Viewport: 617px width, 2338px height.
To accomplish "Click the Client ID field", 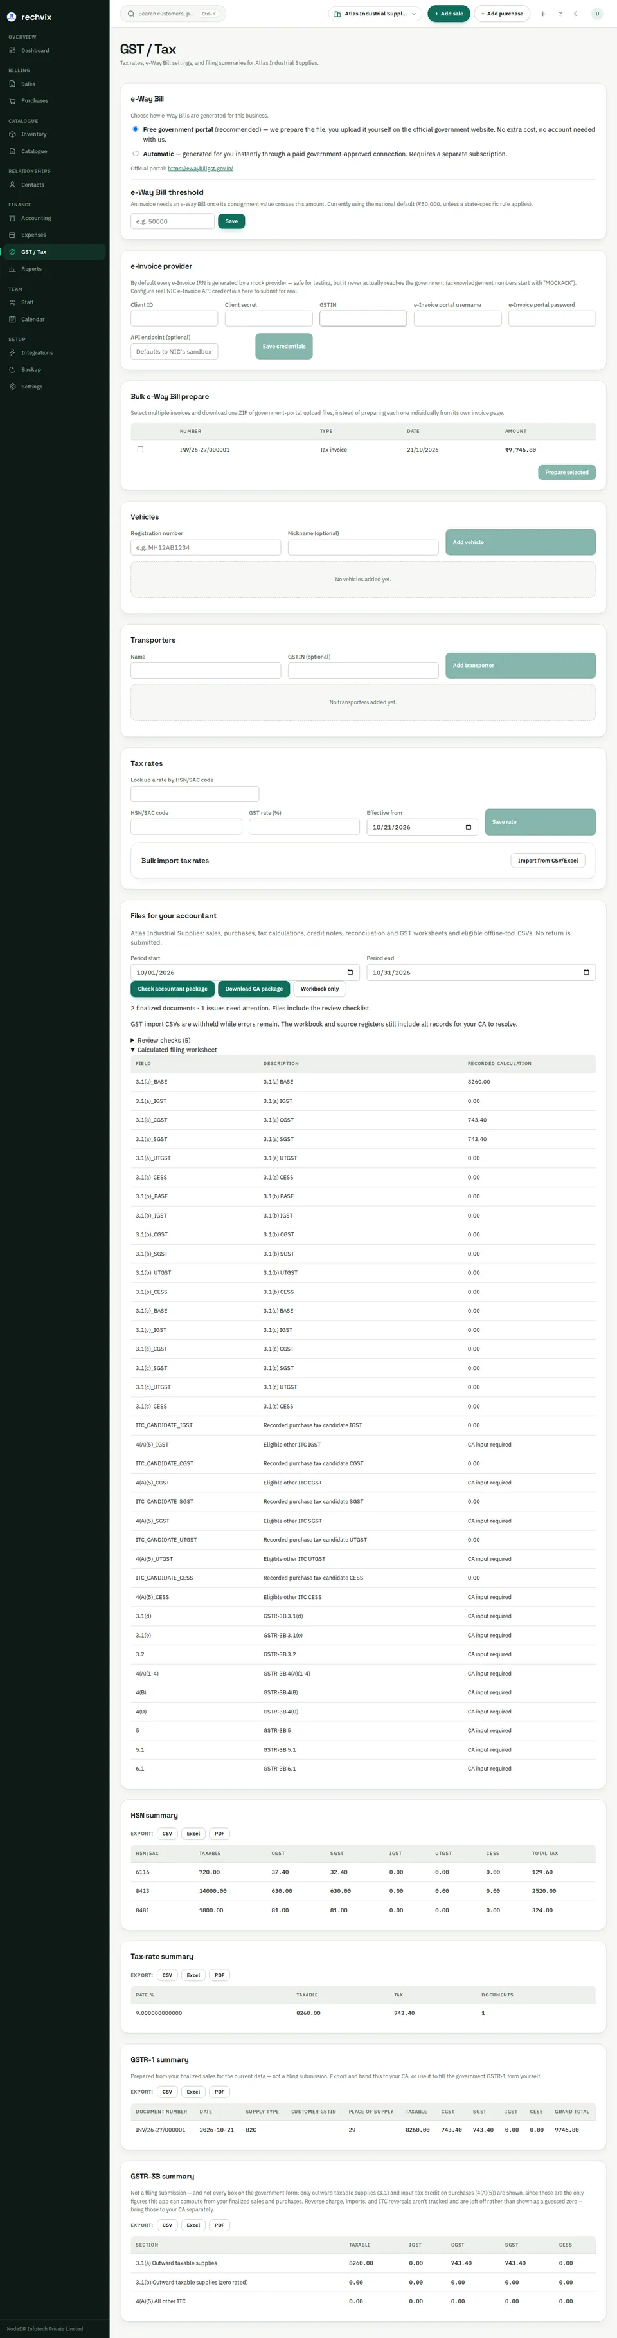I will [174, 318].
